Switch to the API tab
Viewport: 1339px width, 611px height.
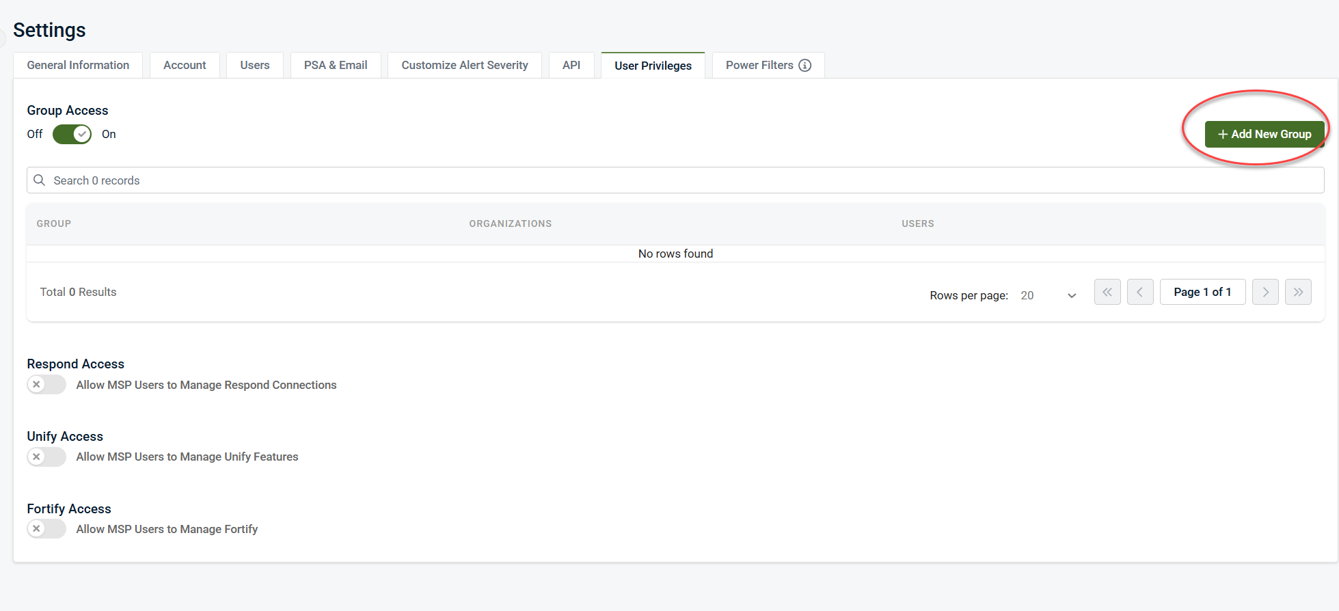pos(571,66)
